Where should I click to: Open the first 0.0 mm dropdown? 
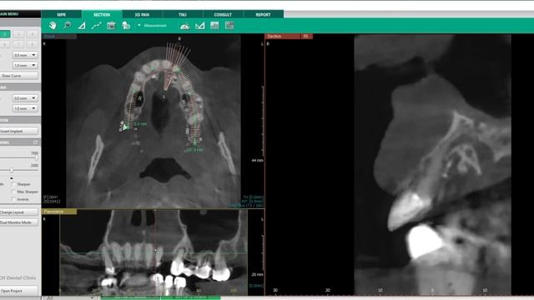click(x=25, y=55)
